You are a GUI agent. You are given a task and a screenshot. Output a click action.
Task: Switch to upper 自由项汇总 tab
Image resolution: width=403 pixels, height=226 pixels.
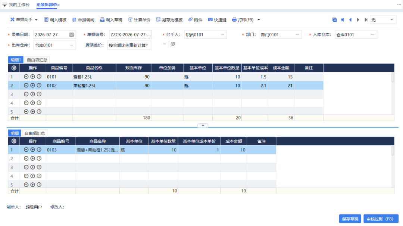coord(37,60)
